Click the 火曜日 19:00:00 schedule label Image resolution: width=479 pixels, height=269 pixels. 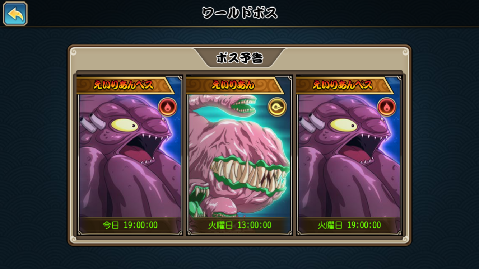(349, 225)
